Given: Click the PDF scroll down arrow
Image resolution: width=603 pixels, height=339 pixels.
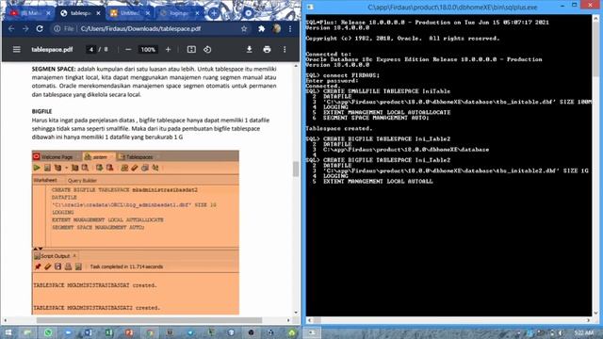Looking at the screenshot, I should (x=296, y=313).
